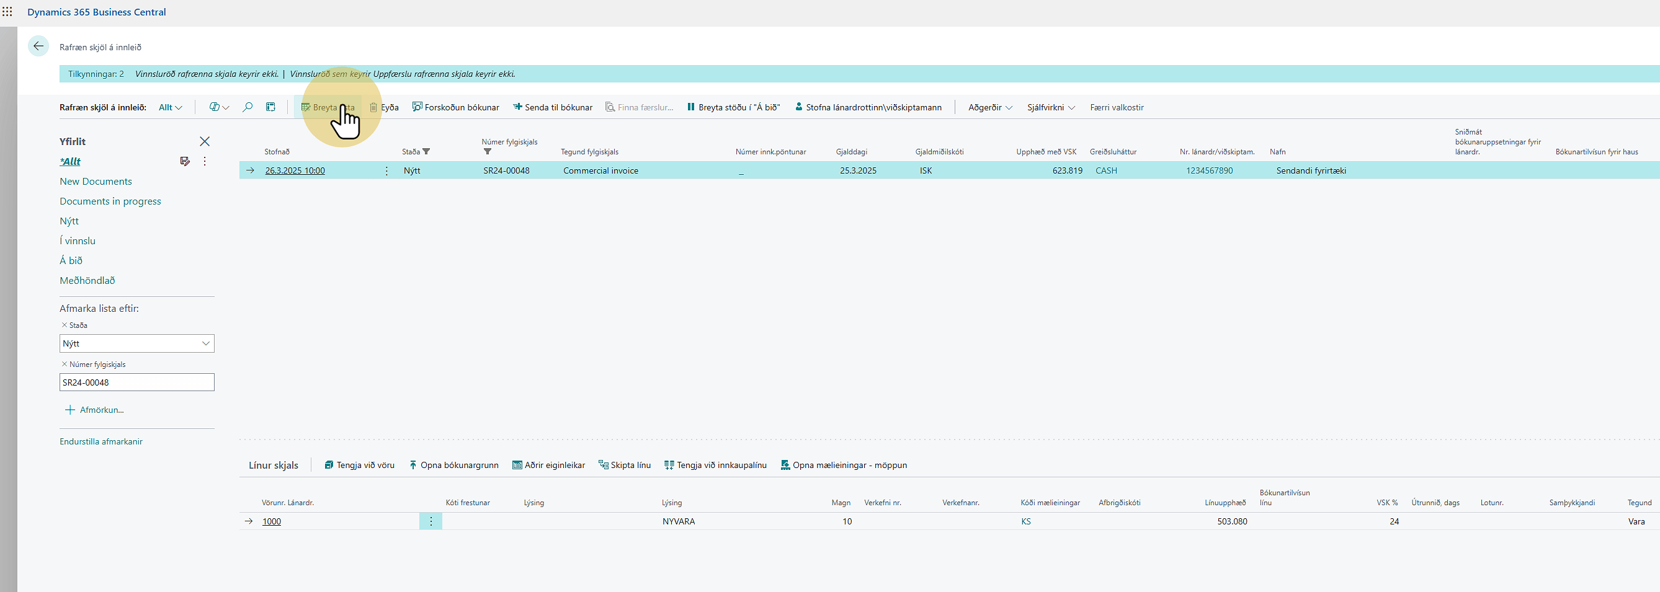This screenshot has height=592, width=1660.
Task: Select the Meðhöndlað view
Action: click(87, 281)
